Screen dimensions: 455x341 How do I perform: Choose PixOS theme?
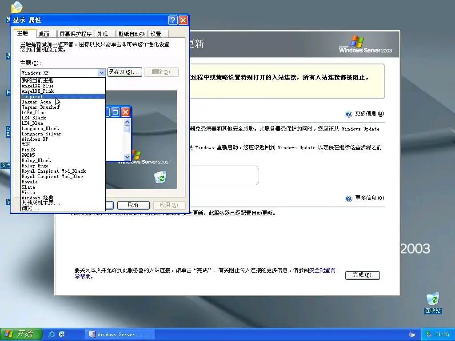[63, 150]
